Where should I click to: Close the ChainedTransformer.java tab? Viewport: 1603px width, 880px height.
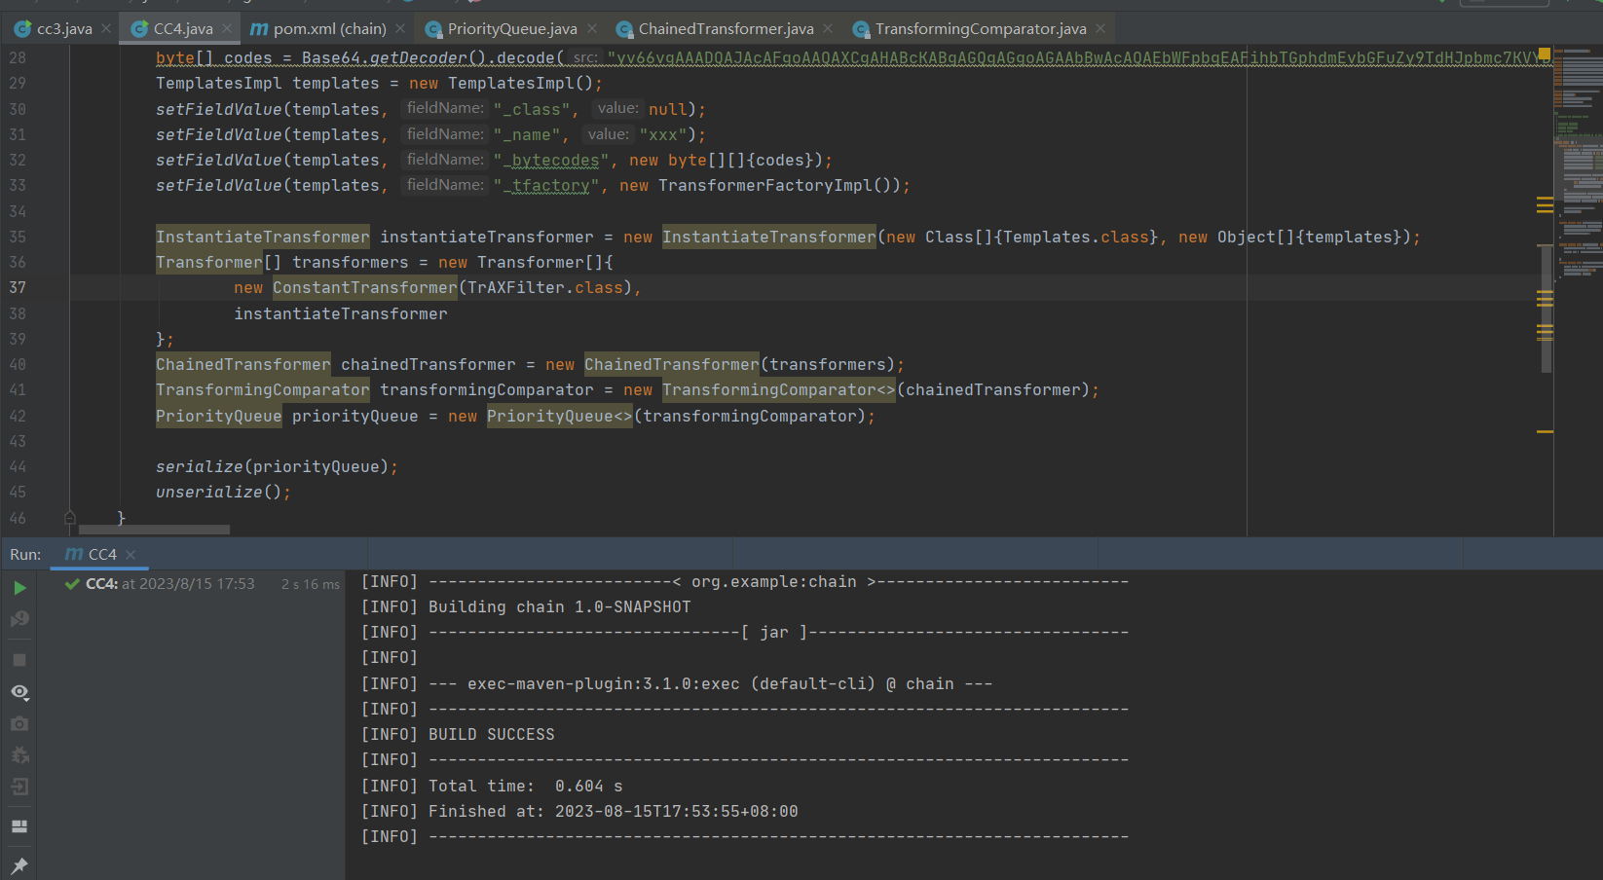coord(828,29)
